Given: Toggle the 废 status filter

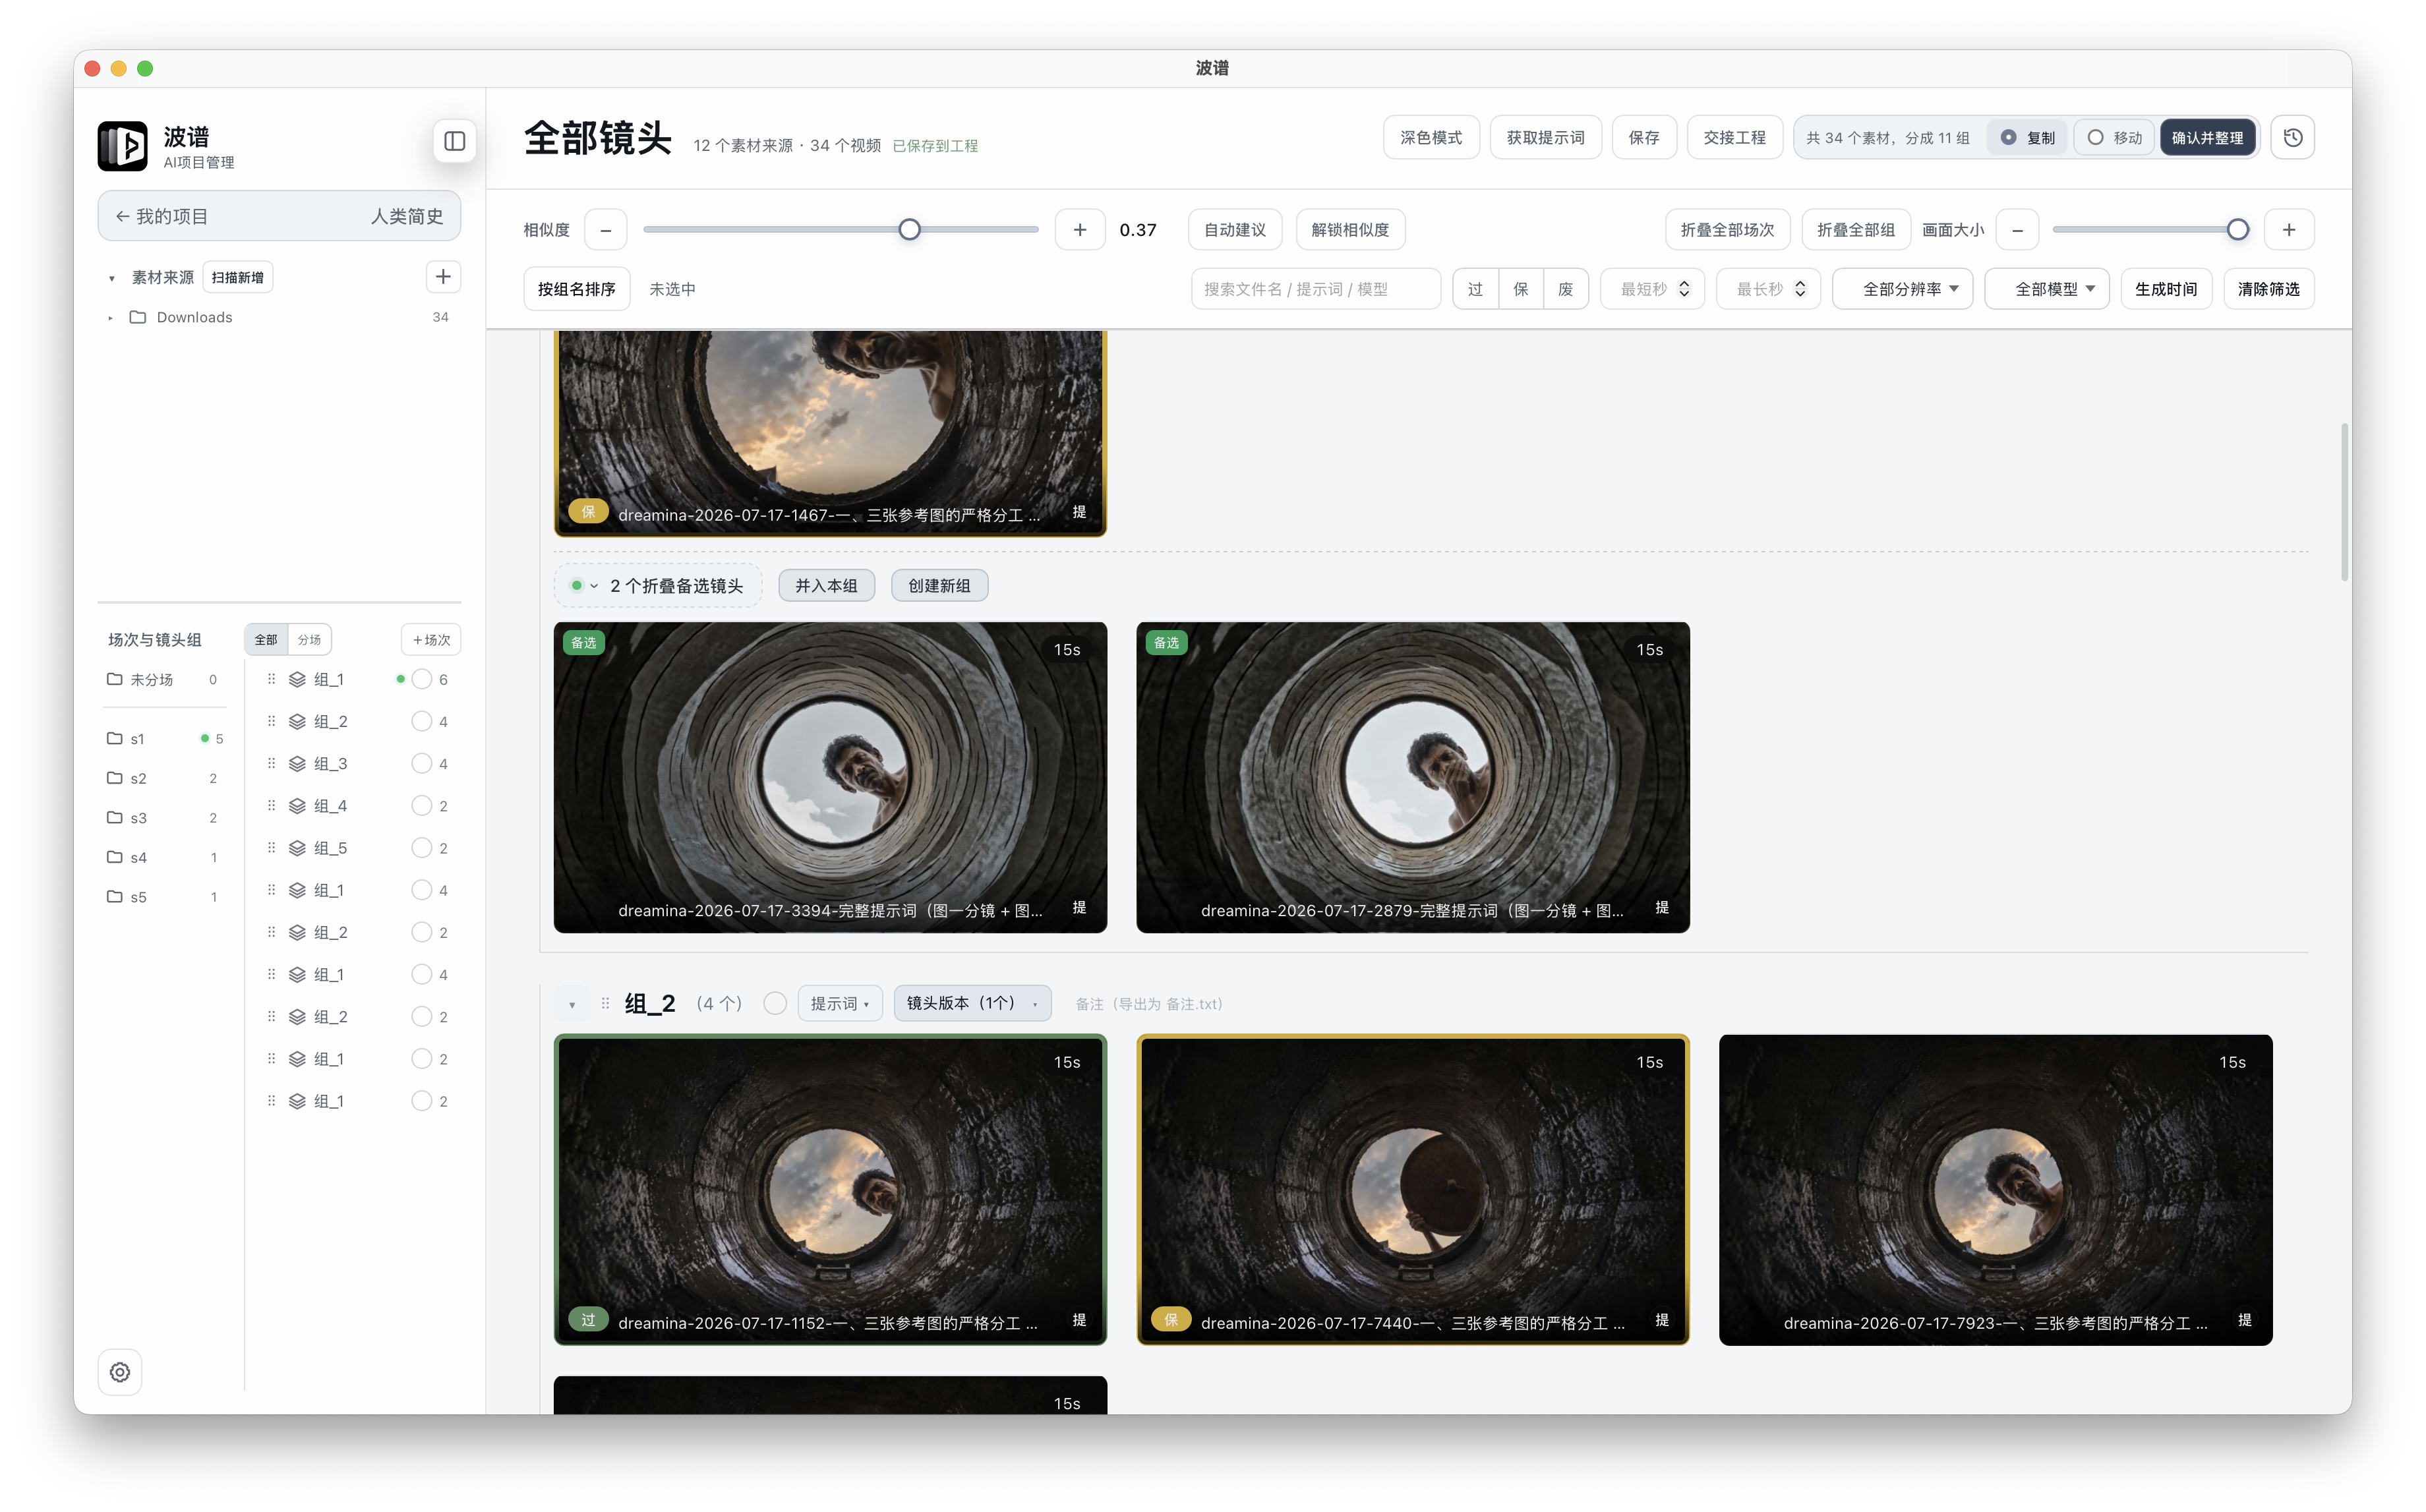Looking at the screenshot, I should click(x=1566, y=289).
